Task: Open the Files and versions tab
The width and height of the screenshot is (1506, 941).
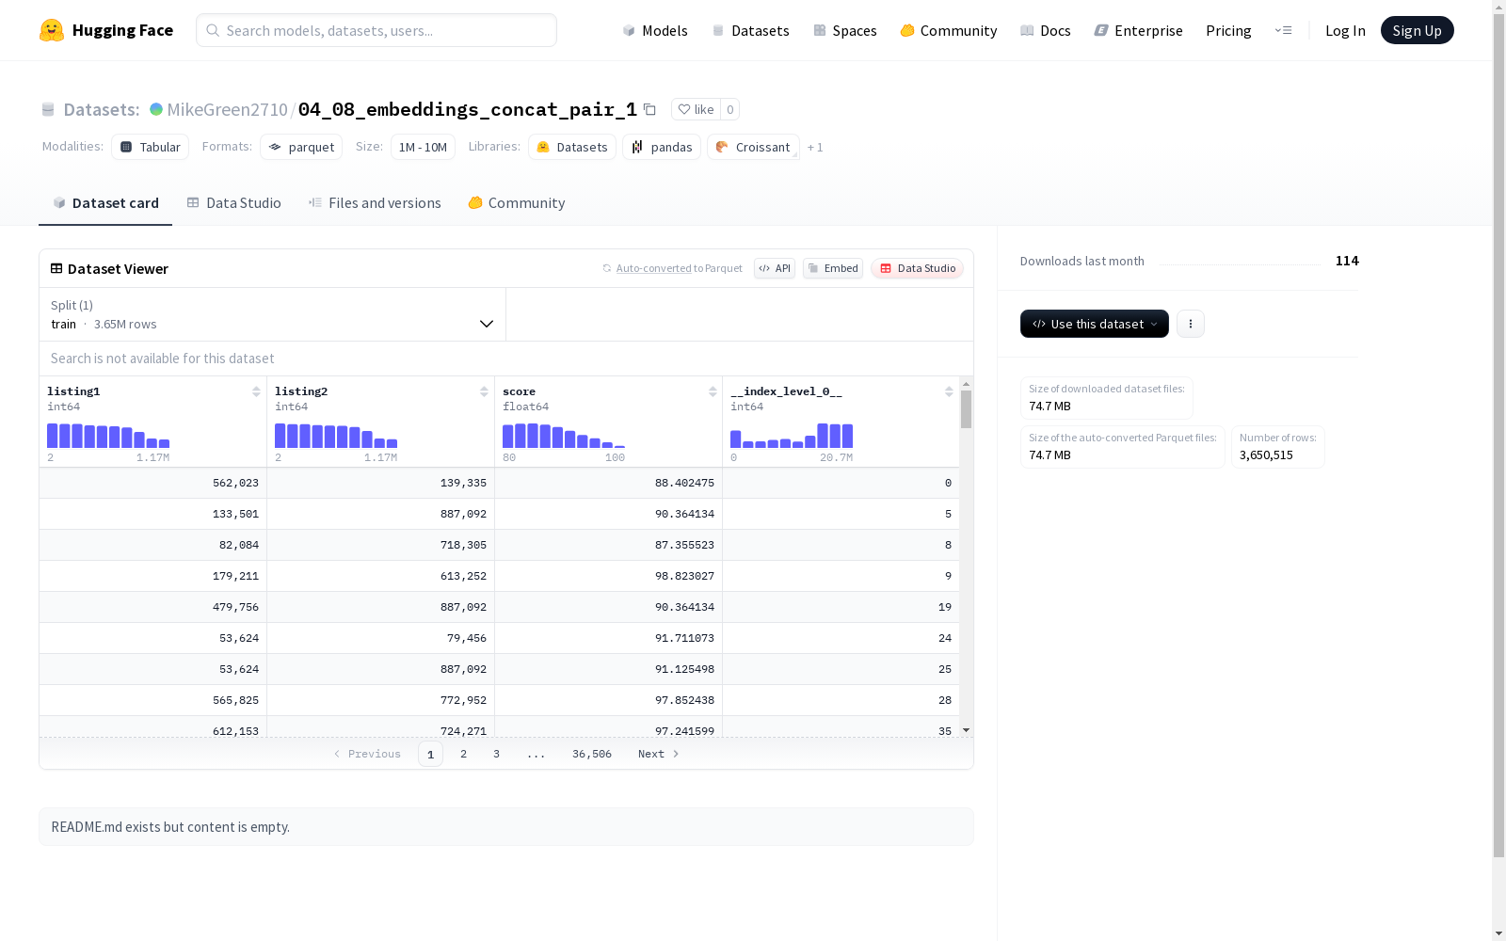Action: (x=375, y=203)
